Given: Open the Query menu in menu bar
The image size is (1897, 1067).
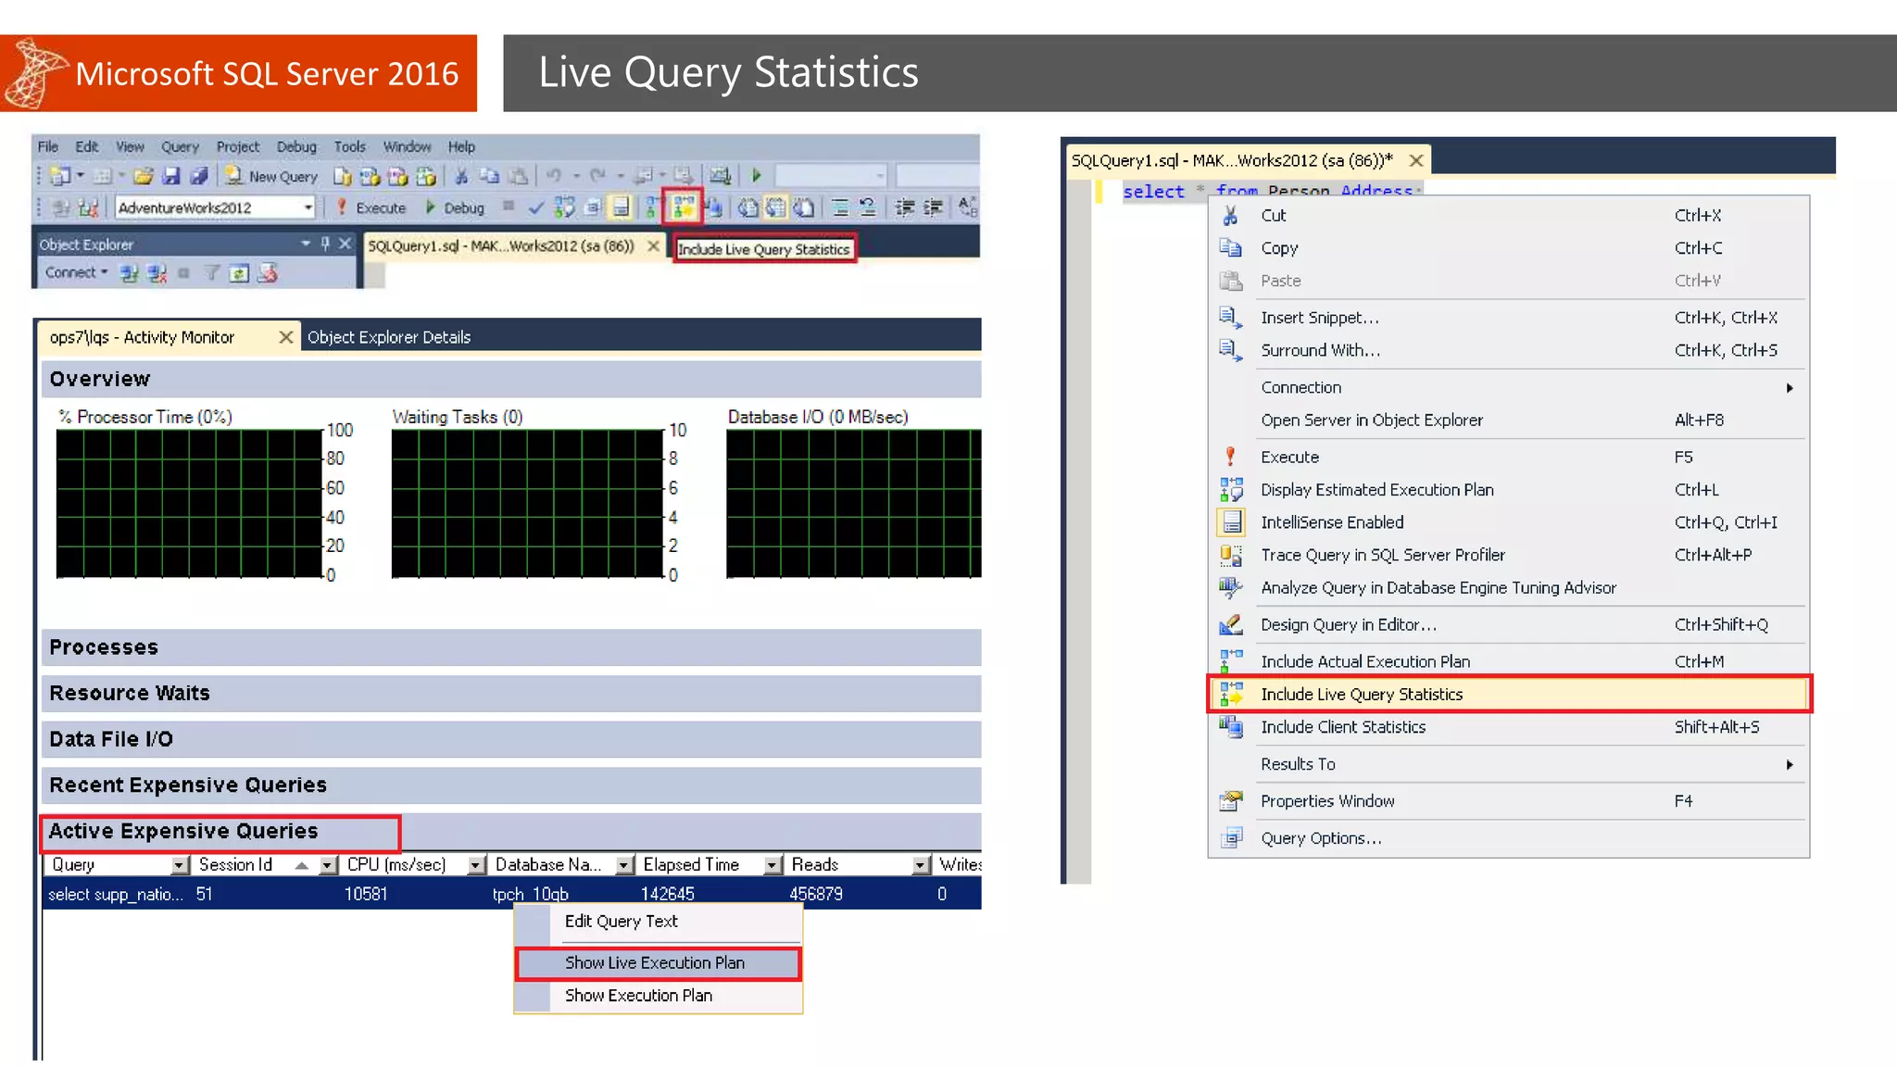Looking at the screenshot, I should (x=180, y=146).
